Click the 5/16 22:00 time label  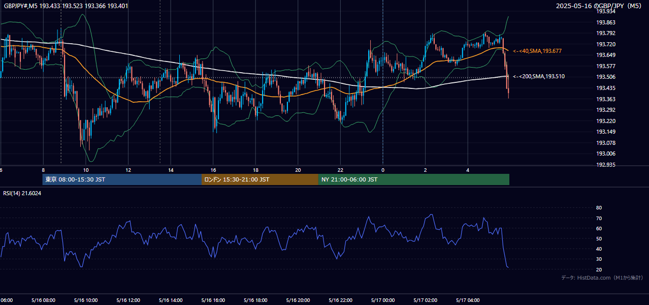(x=340, y=300)
